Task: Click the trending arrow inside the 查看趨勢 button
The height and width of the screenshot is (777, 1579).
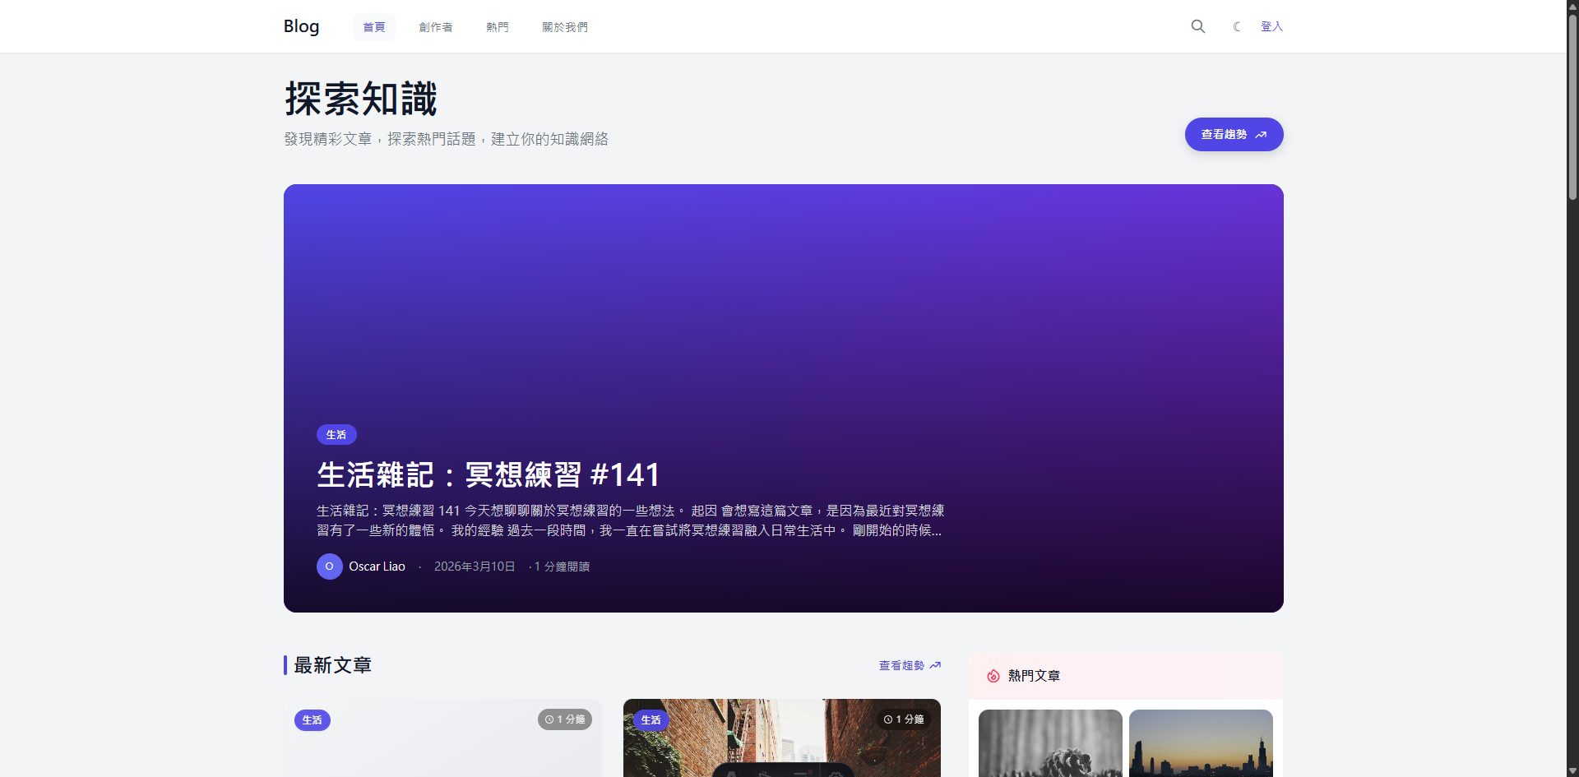Action: pos(1261,134)
